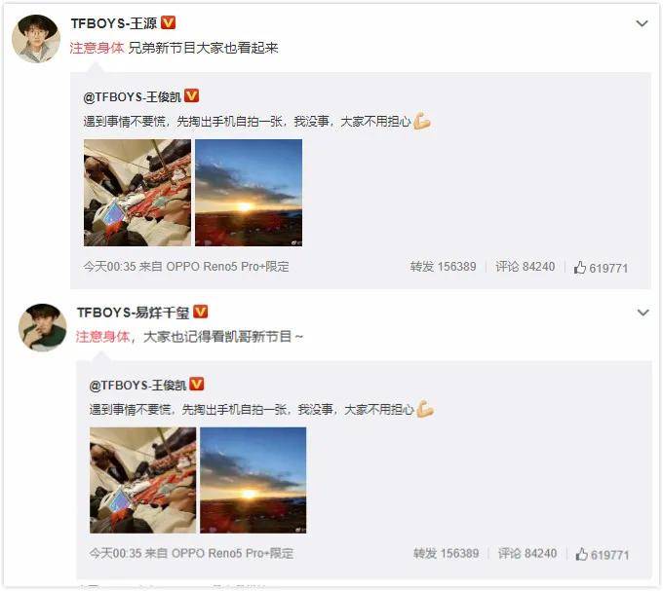663x591 pixels.
Task: Click 评论 84240 in first repost
Action: (526, 267)
